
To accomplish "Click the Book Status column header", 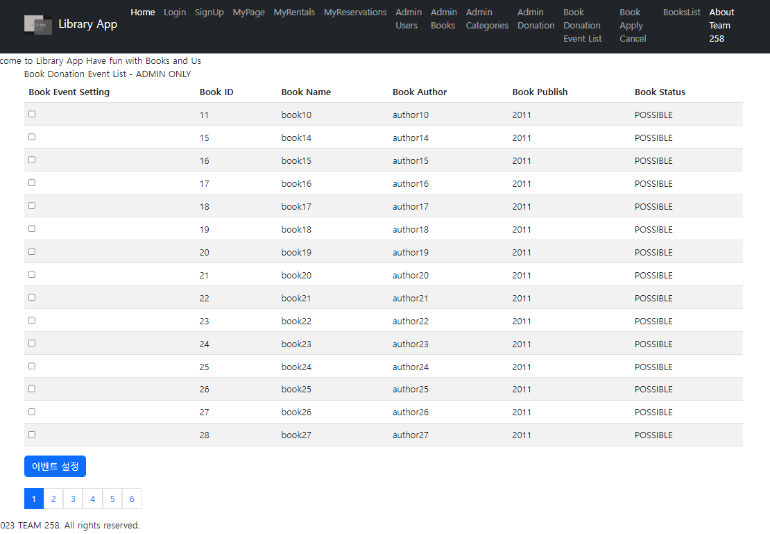I will [x=660, y=92].
